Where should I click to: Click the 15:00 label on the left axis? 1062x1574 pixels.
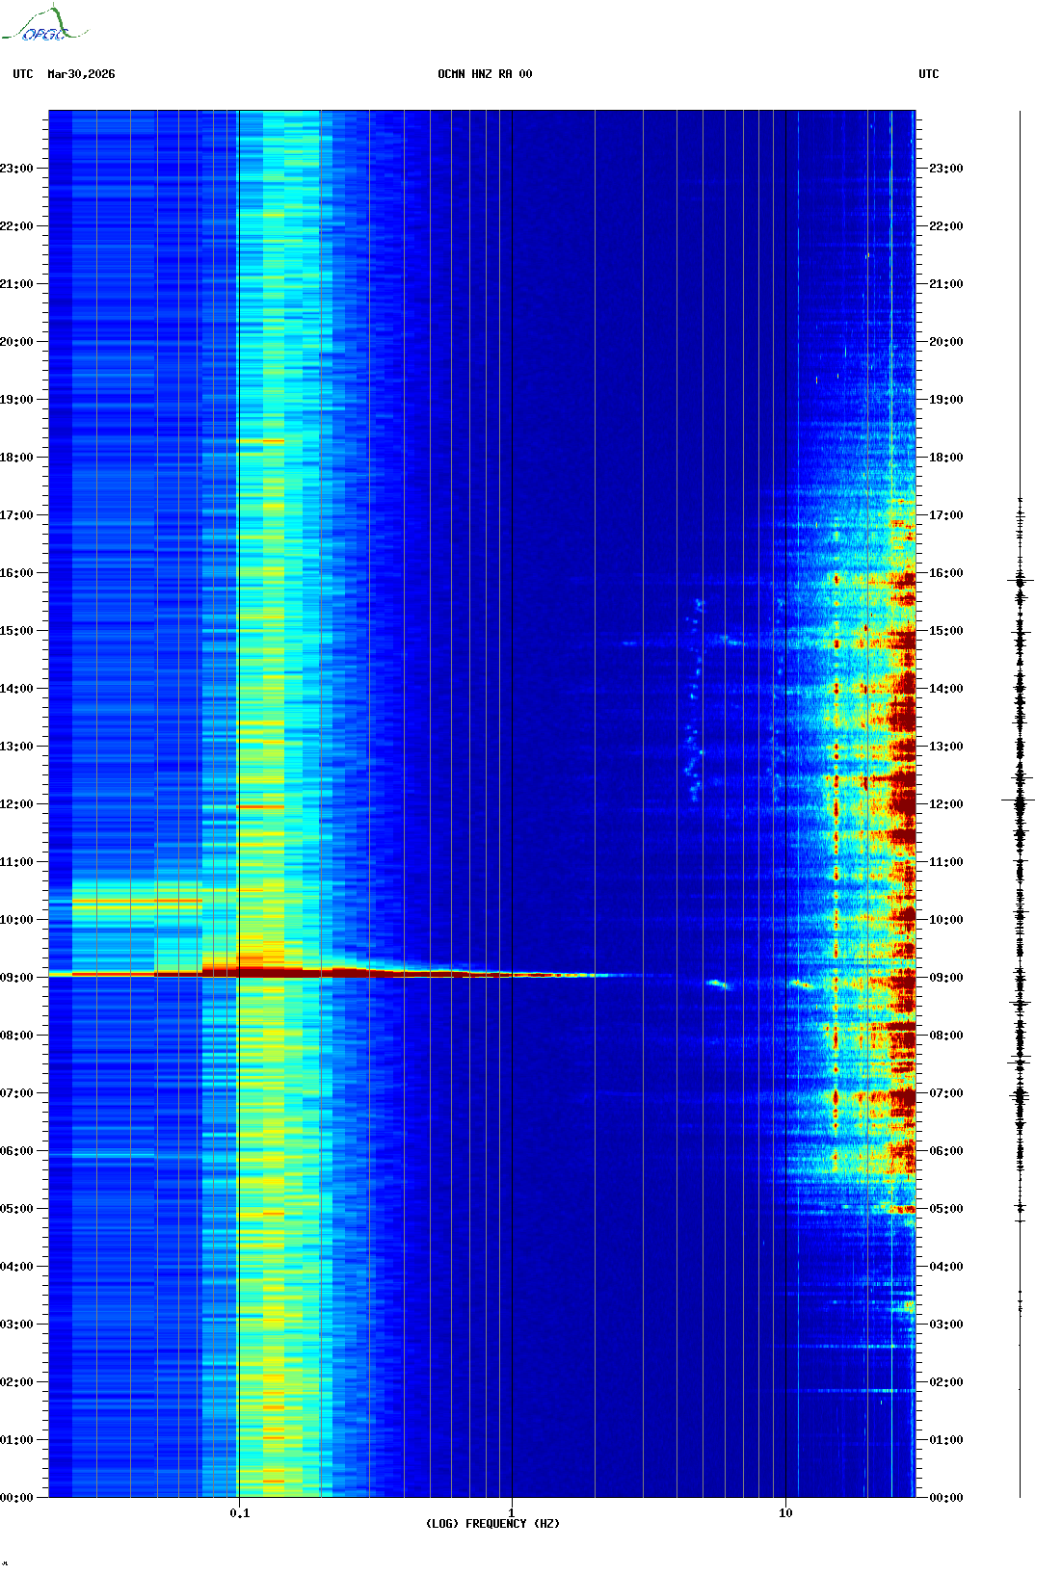click(16, 631)
